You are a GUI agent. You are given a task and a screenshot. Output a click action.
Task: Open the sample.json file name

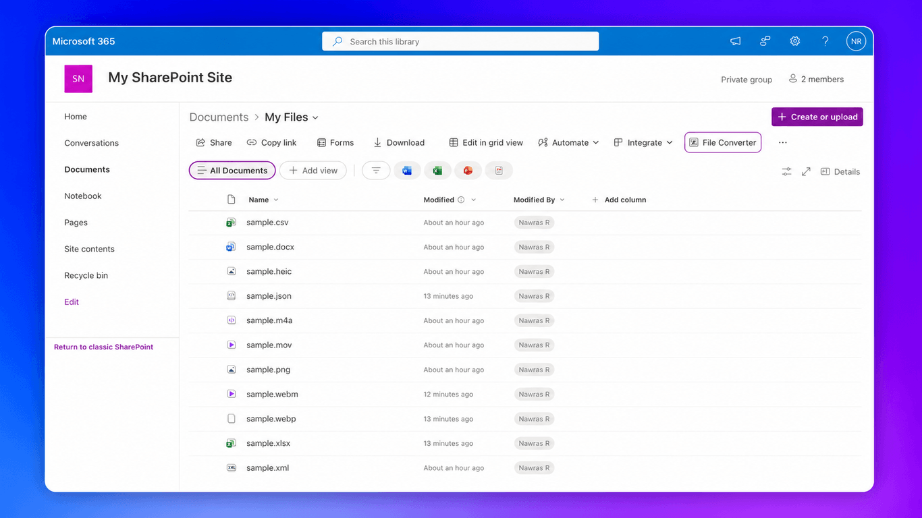269,296
